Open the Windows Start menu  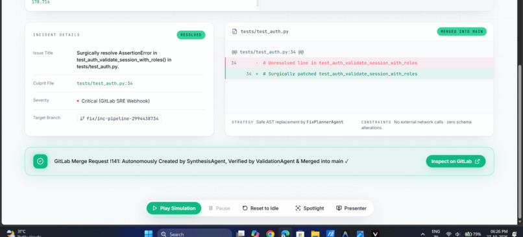coord(149,233)
